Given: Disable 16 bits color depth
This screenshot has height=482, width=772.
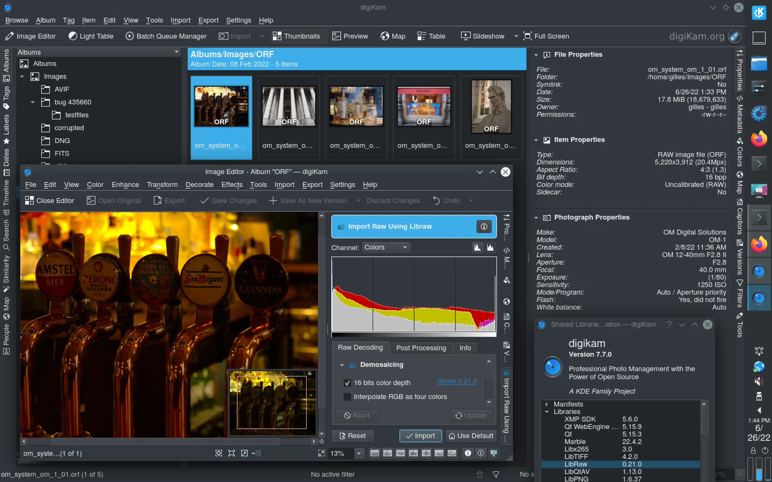Looking at the screenshot, I should point(347,383).
